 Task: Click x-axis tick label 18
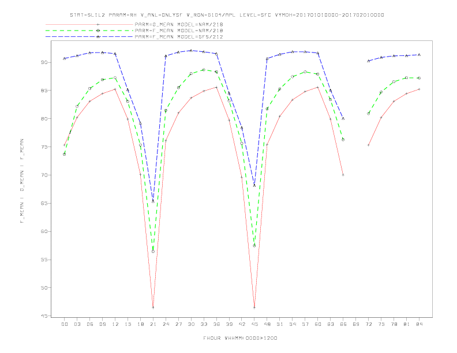140,324
